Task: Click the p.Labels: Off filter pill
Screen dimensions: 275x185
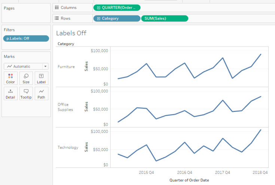Action: click(x=26, y=38)
